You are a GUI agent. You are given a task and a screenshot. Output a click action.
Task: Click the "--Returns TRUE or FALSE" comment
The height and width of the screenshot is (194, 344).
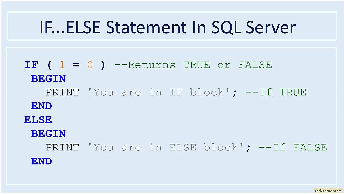(x=193, y=65)
